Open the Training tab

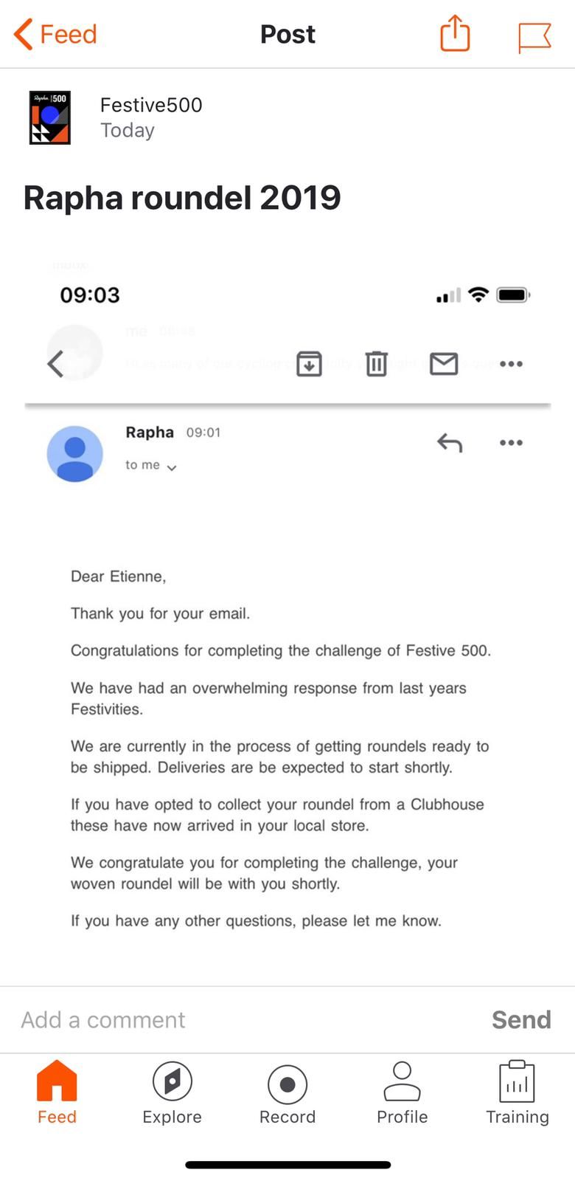pyautogui.click(x=517, y=1093)
